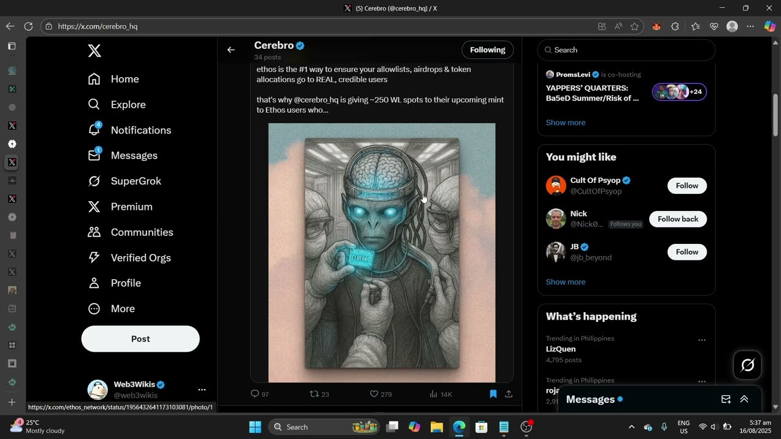Open Microsoft Store from taskbar

(481, 427)
